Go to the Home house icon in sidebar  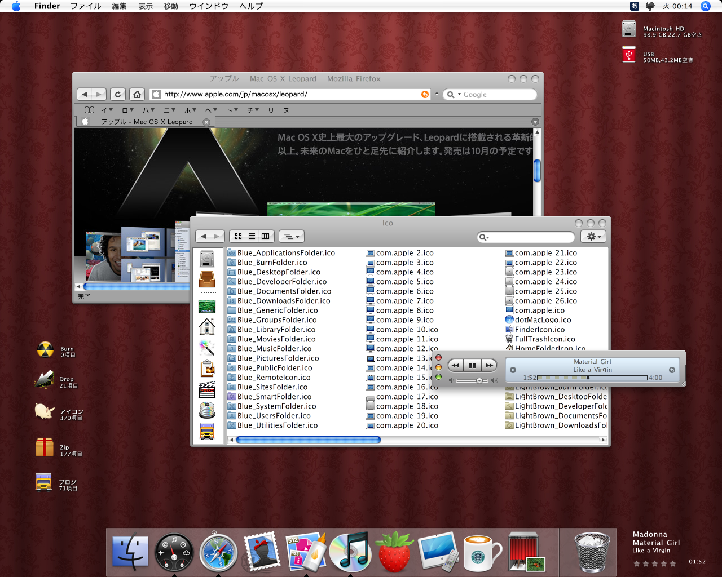point(207,326)
